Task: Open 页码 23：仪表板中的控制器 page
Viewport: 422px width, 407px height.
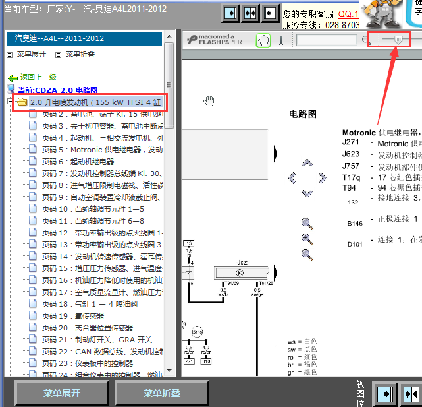Action: tap(88, 363)
